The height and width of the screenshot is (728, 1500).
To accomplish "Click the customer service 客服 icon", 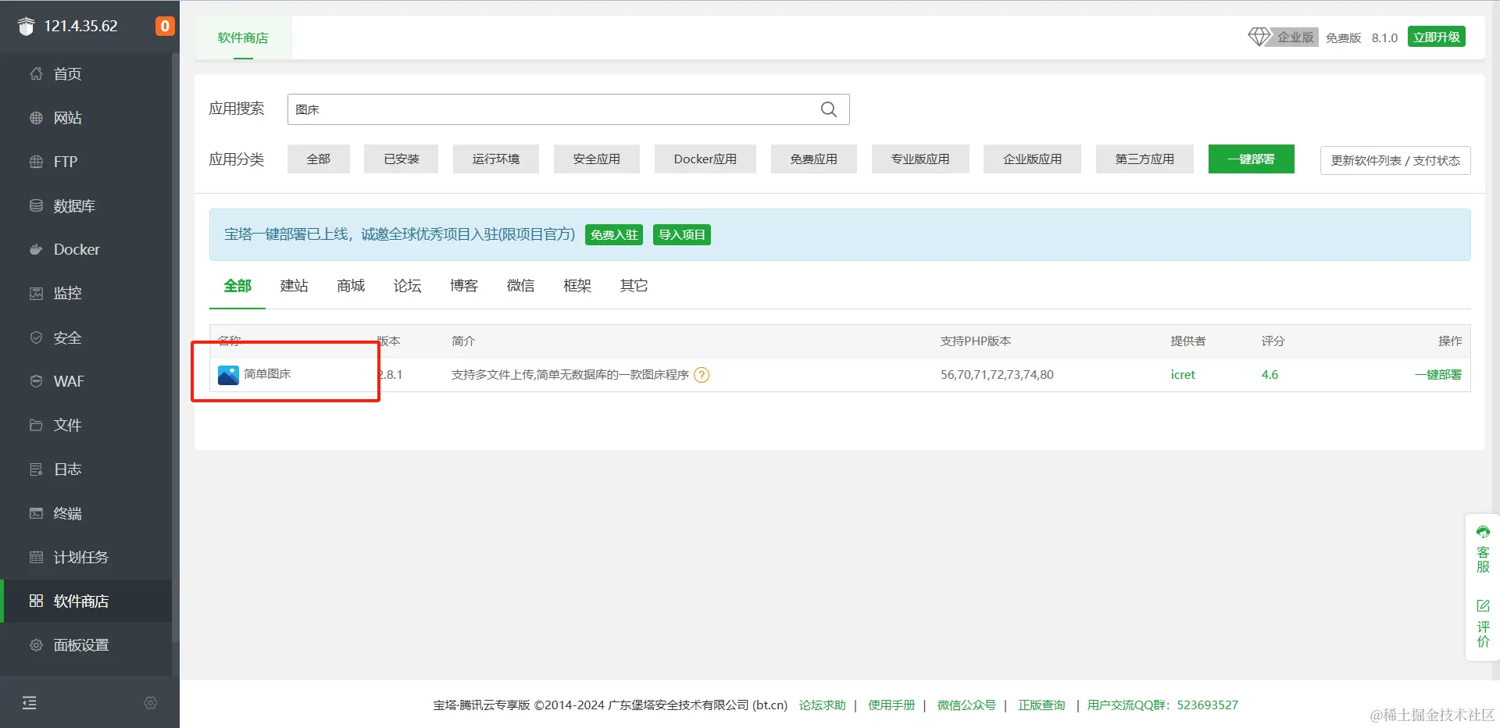I will pyautogui.click(x=1483, y=533).
